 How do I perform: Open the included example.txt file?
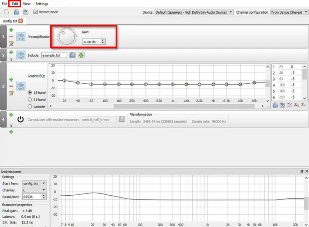click(81, 55)
